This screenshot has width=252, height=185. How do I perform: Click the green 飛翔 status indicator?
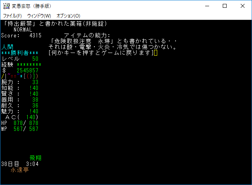coord(35,158)
